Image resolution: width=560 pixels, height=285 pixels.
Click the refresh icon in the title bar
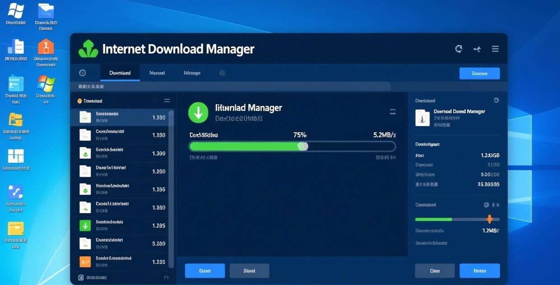(459, 49)
